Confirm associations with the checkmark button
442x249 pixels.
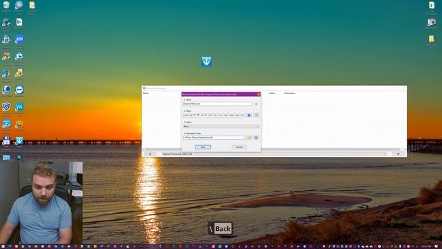[x=398, y=154]
